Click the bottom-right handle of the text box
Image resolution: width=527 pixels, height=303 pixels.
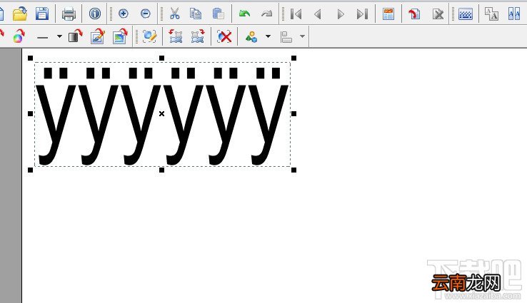point(293,170)
